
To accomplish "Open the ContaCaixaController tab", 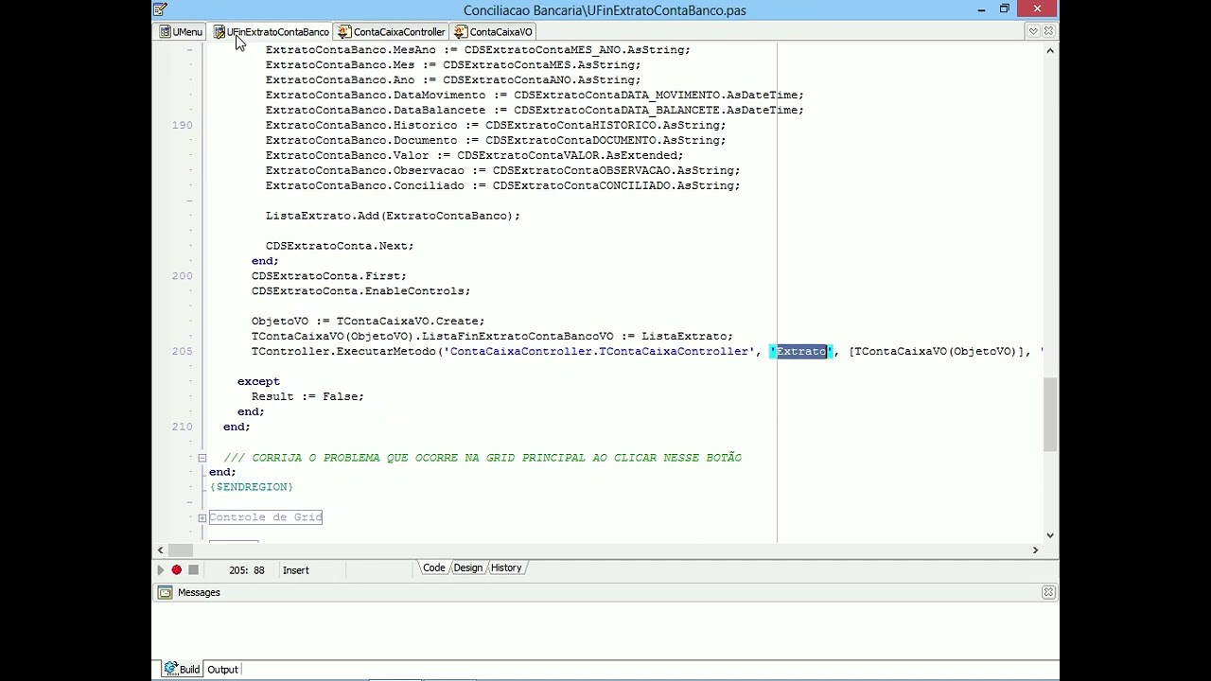I will [x=392, y=32].
